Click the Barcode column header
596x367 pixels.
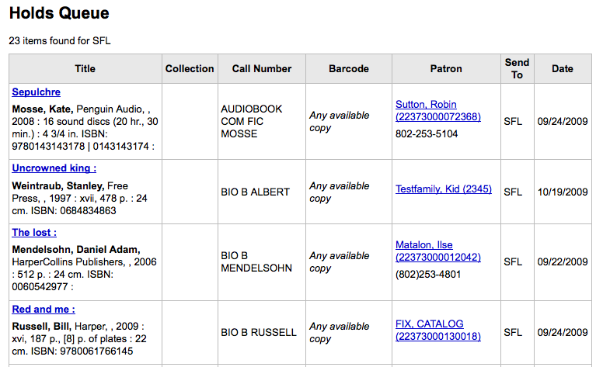tap(349, 69)
